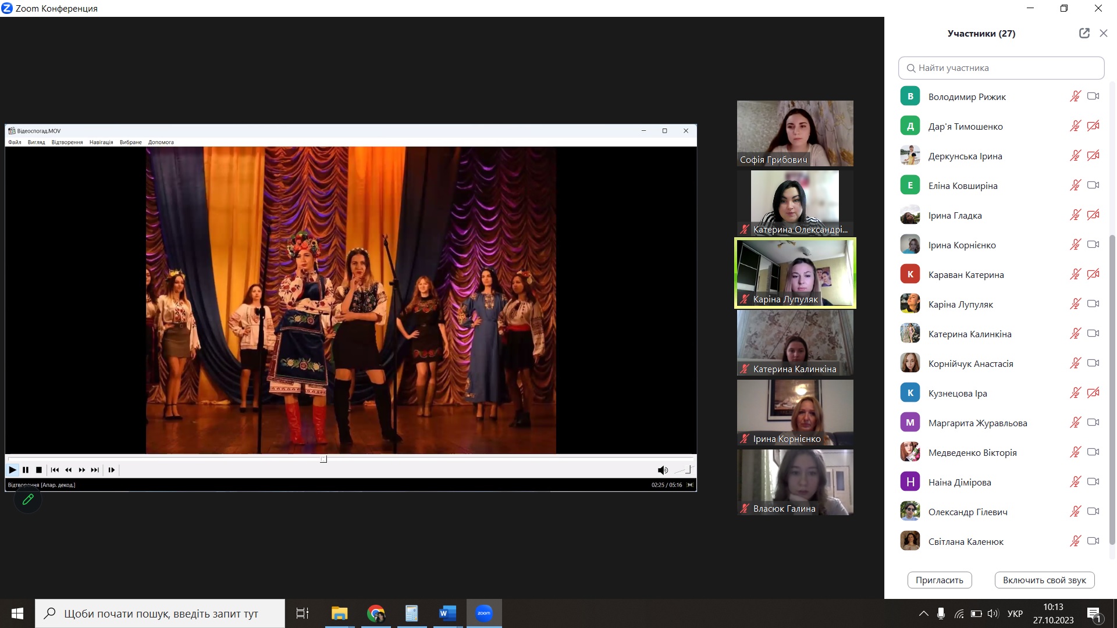Pop out the participants panel

(x=1084, y=33)
